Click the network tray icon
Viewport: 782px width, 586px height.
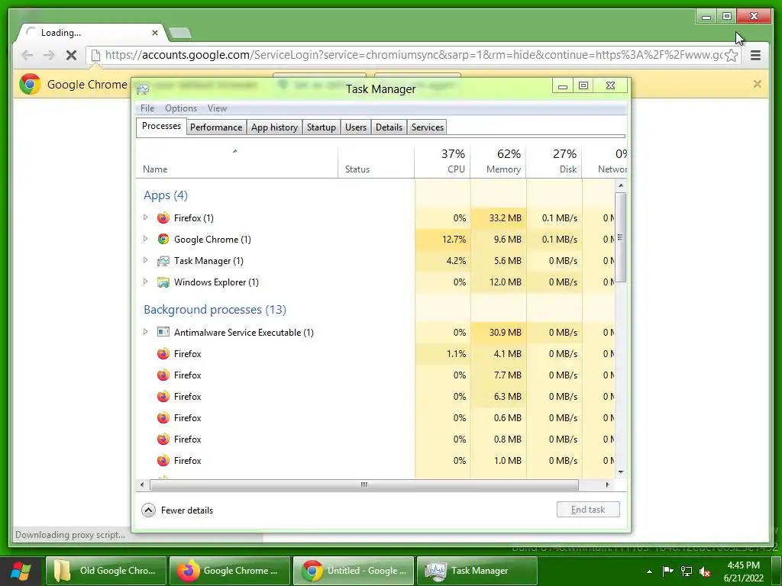(x=687, y=572)
